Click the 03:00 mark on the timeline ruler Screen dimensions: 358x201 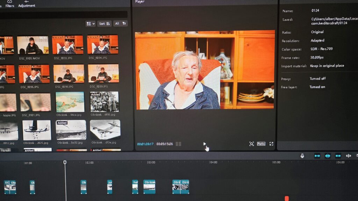151,163
